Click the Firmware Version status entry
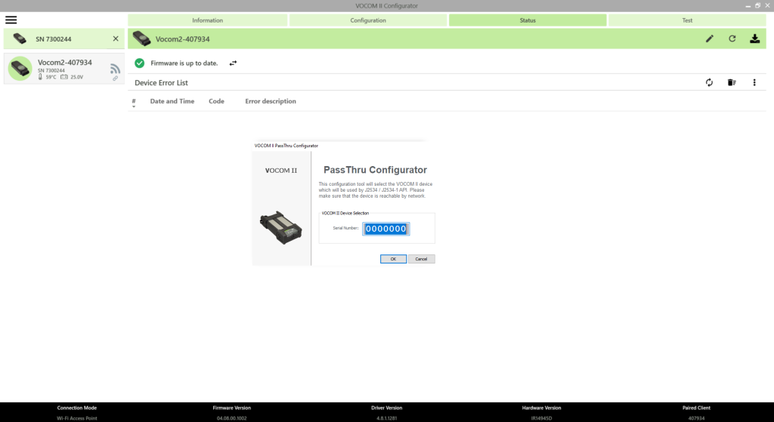 coord(232,413)
